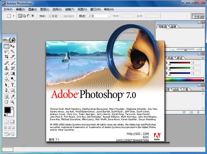Select the Gradient tool
This screenshot has height=154, width=207.
[12, 74]
